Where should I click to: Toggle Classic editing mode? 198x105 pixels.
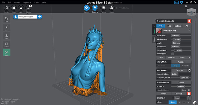(181, 62)
